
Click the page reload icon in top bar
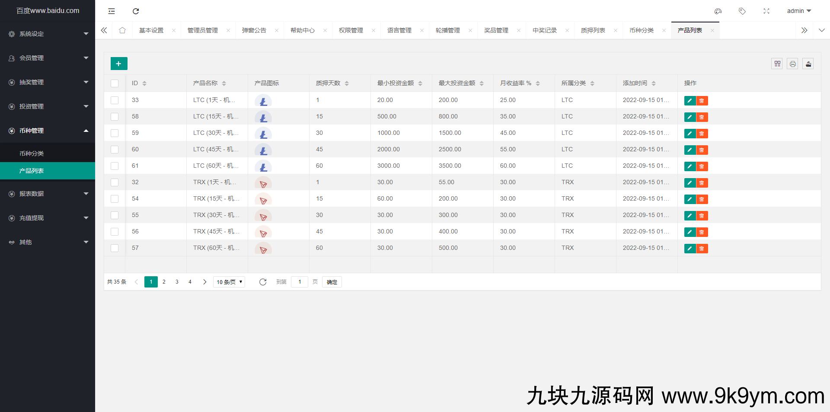click(136, 11)
